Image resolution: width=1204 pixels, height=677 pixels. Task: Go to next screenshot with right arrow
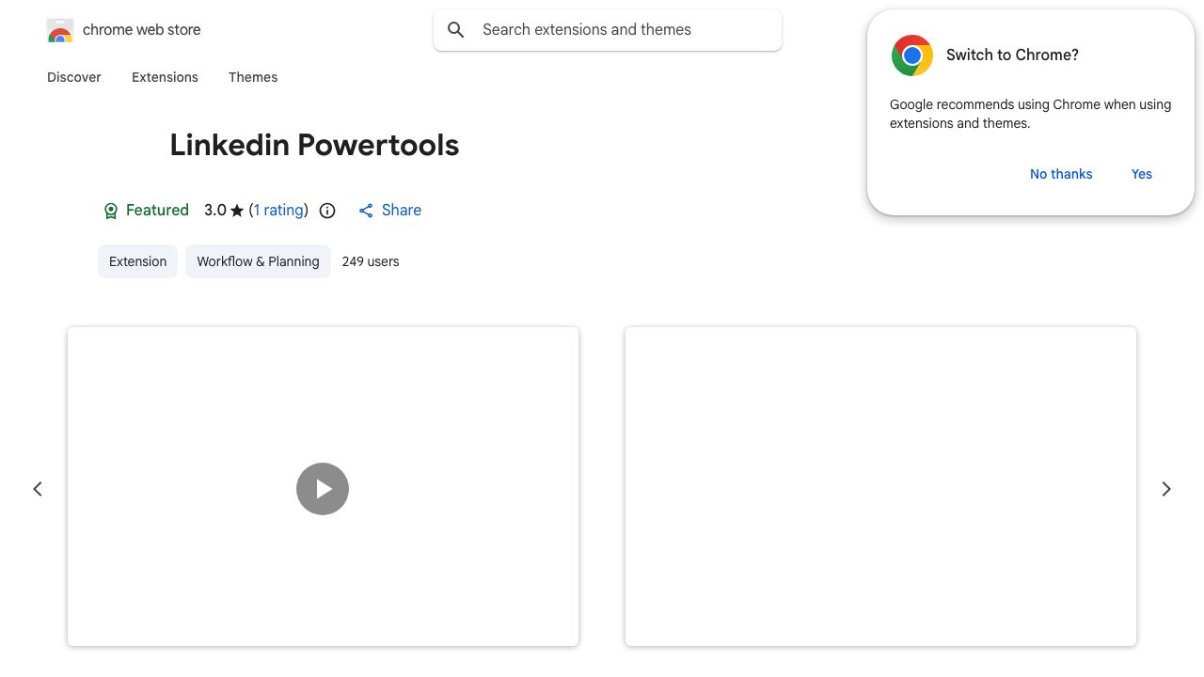point(1166,489)
